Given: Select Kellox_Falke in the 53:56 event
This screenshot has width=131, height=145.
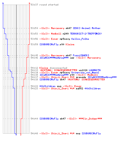Looking at the screenshot, I should coord(80,39).
